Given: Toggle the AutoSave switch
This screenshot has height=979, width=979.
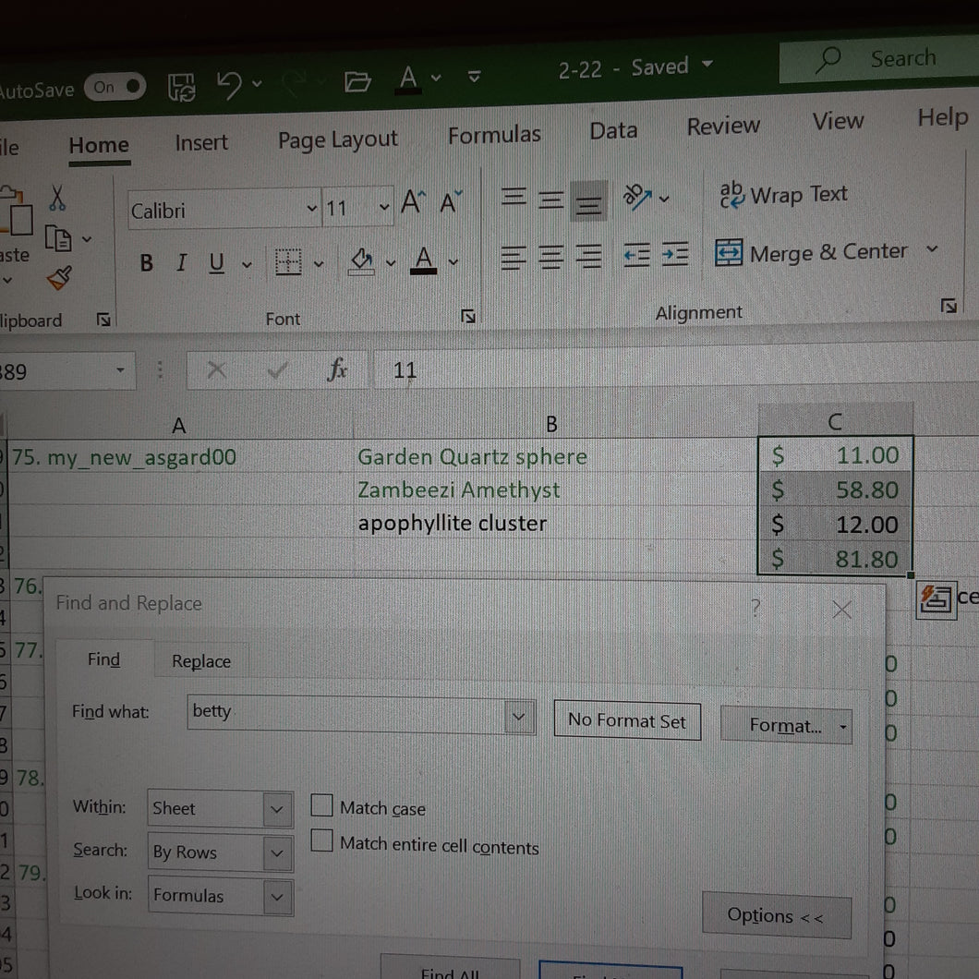Looking at the screenshot, I should [115, 88].
